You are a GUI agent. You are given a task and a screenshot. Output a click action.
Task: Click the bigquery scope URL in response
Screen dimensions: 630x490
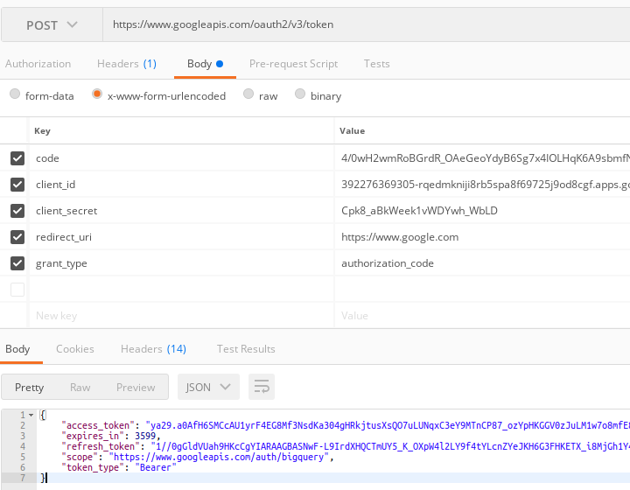[219, 457]
